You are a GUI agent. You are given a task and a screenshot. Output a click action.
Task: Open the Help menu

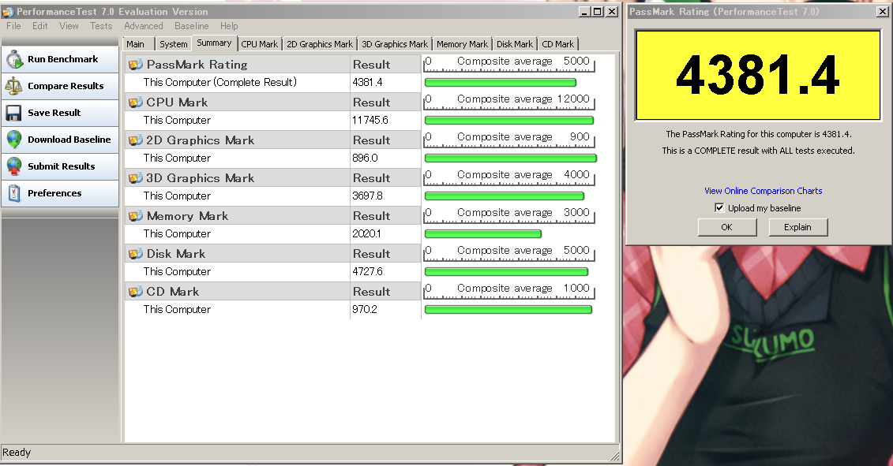point(229,26)
